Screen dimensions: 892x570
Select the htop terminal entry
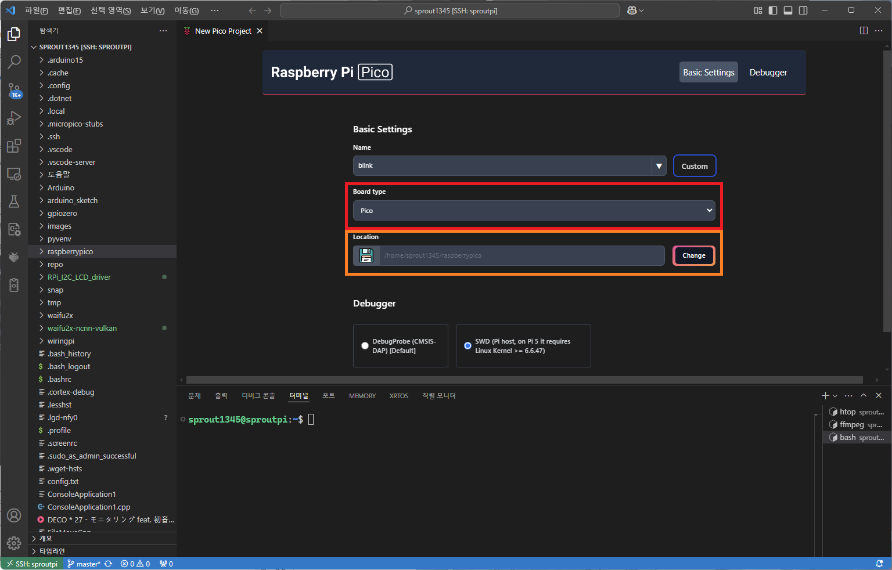(857, 412)
